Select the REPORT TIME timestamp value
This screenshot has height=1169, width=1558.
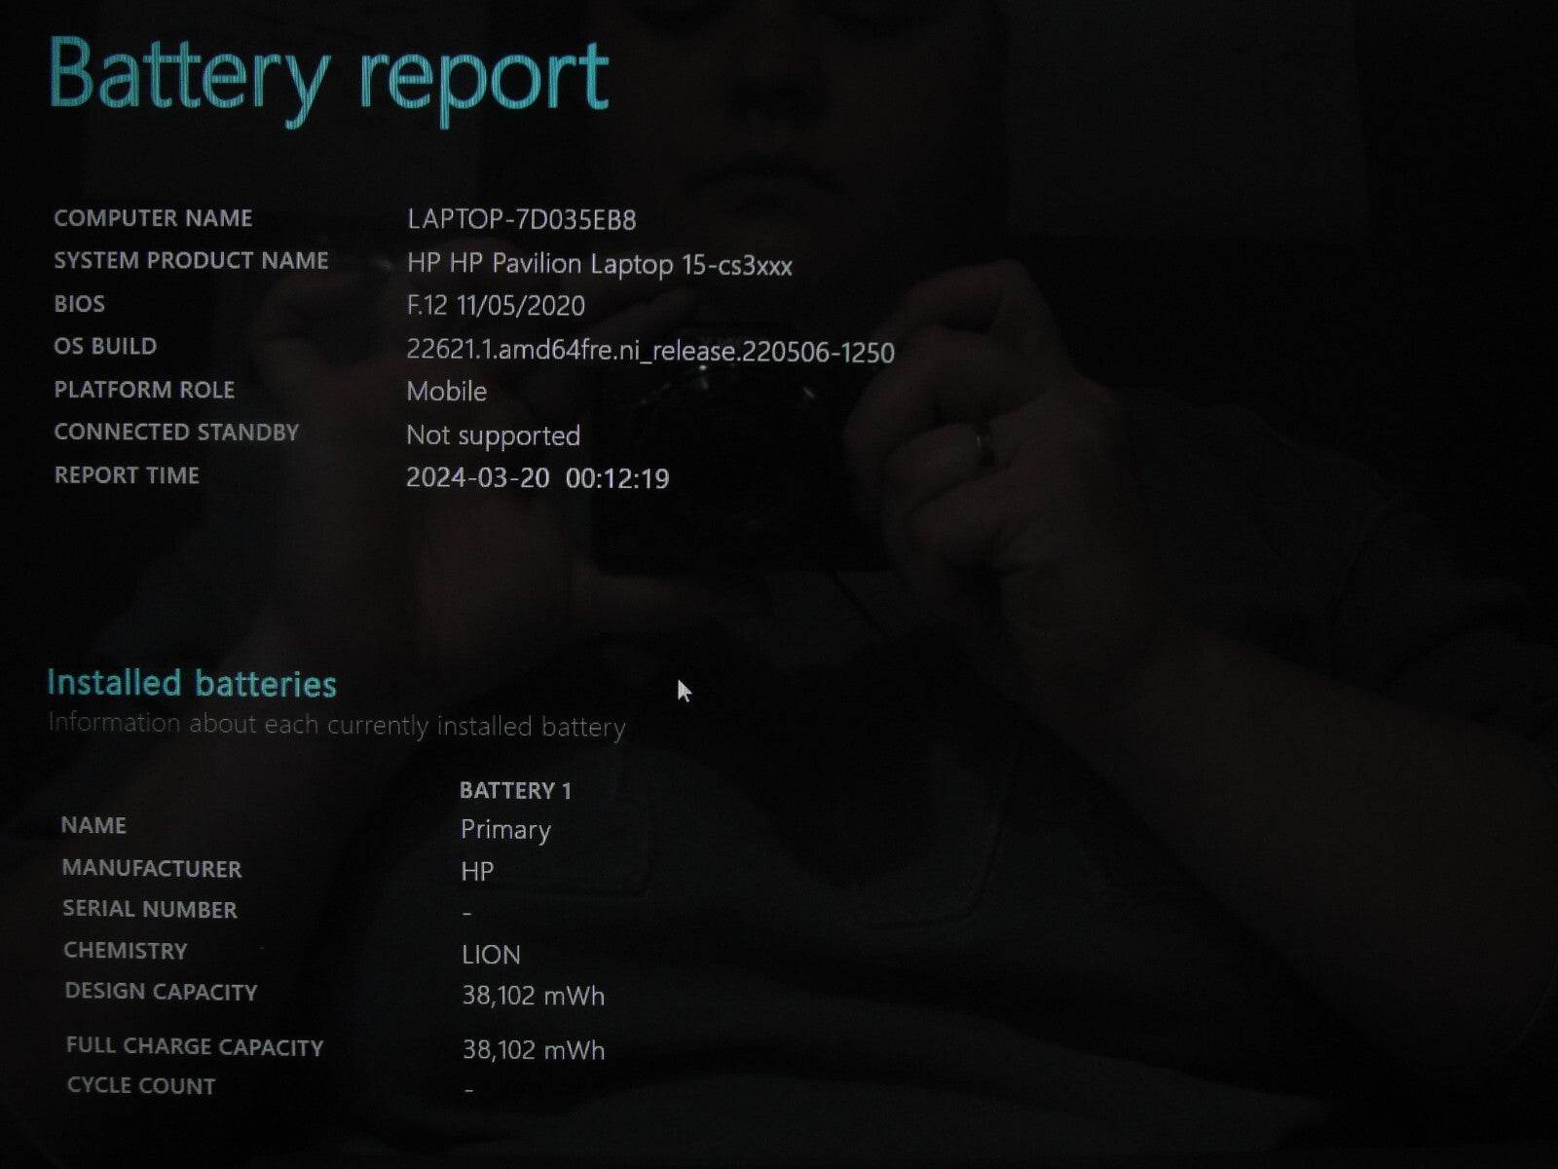538,478
